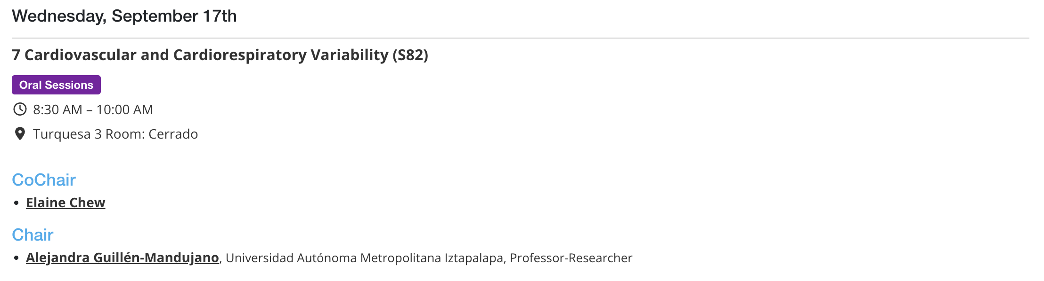
Task: Click the CoChair section heading
Action: point(44,180)
